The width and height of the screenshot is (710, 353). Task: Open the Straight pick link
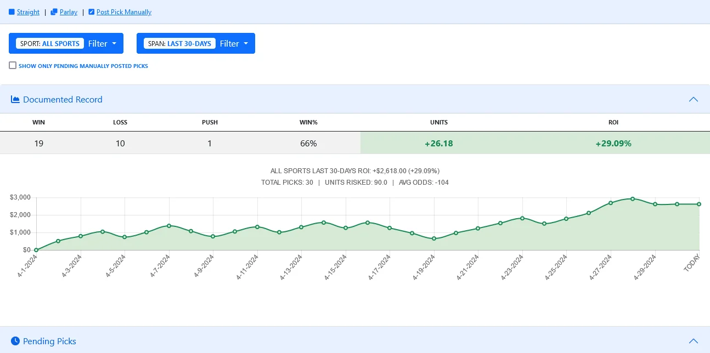[28, 12]
